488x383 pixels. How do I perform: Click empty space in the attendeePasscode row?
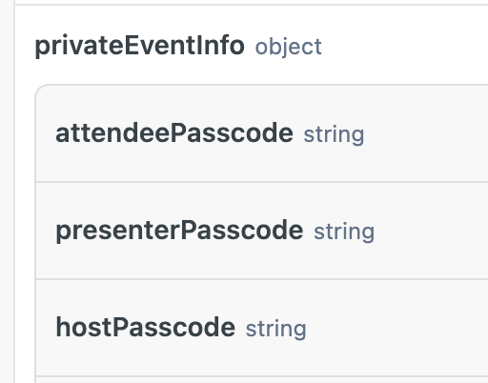pos(426,134)
